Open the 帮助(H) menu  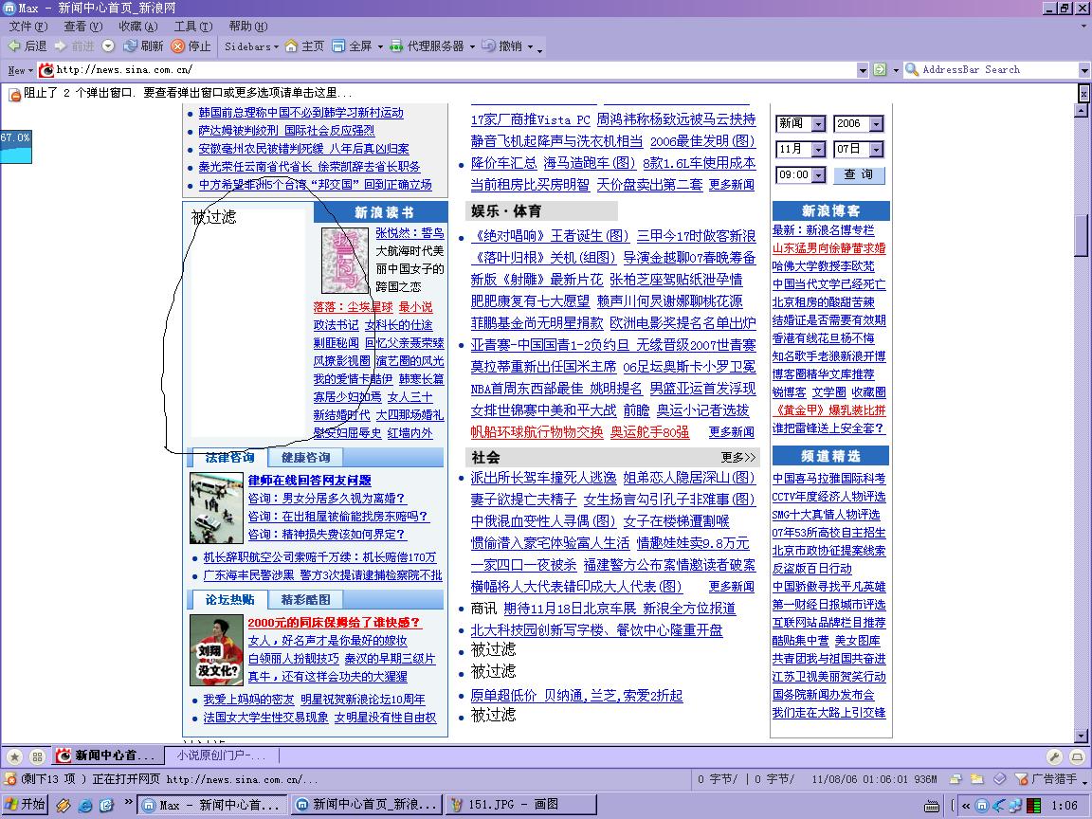(x=248, y=27)
